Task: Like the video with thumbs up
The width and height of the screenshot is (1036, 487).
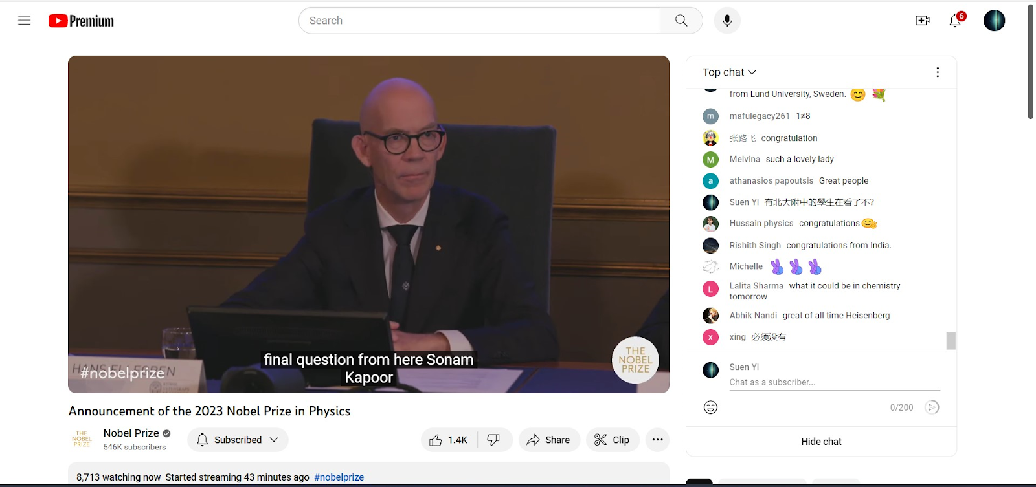Action: click(449, 440)
